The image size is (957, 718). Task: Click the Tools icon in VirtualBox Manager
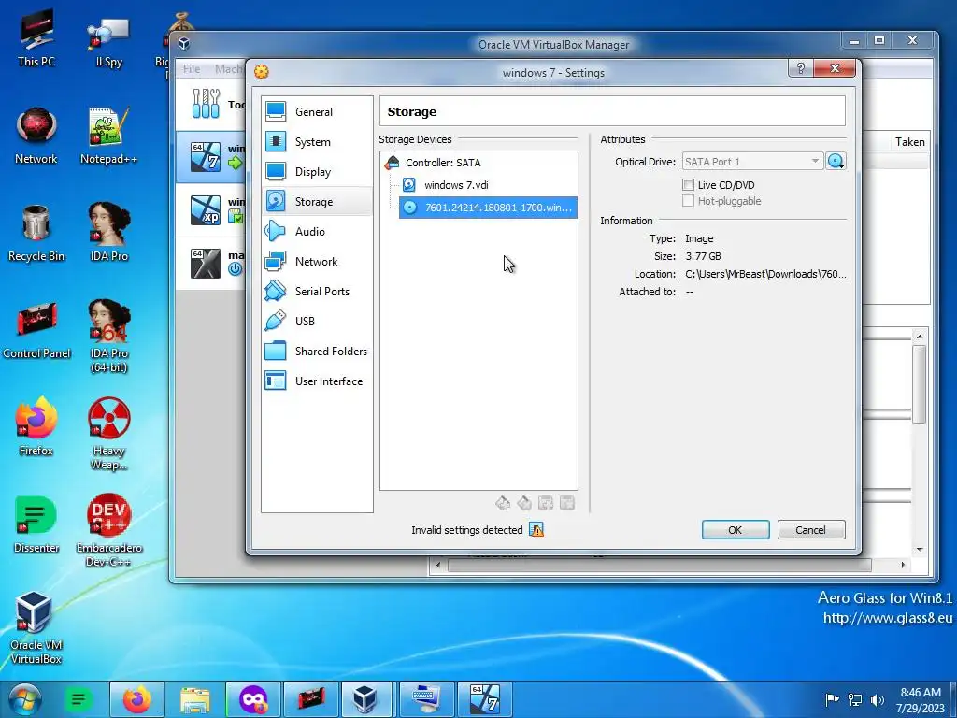(206, 104)
